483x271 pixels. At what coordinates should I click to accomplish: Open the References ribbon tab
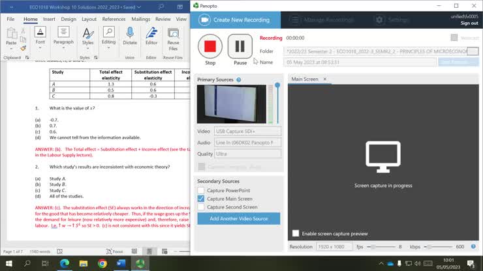click(x=114, y=20)
